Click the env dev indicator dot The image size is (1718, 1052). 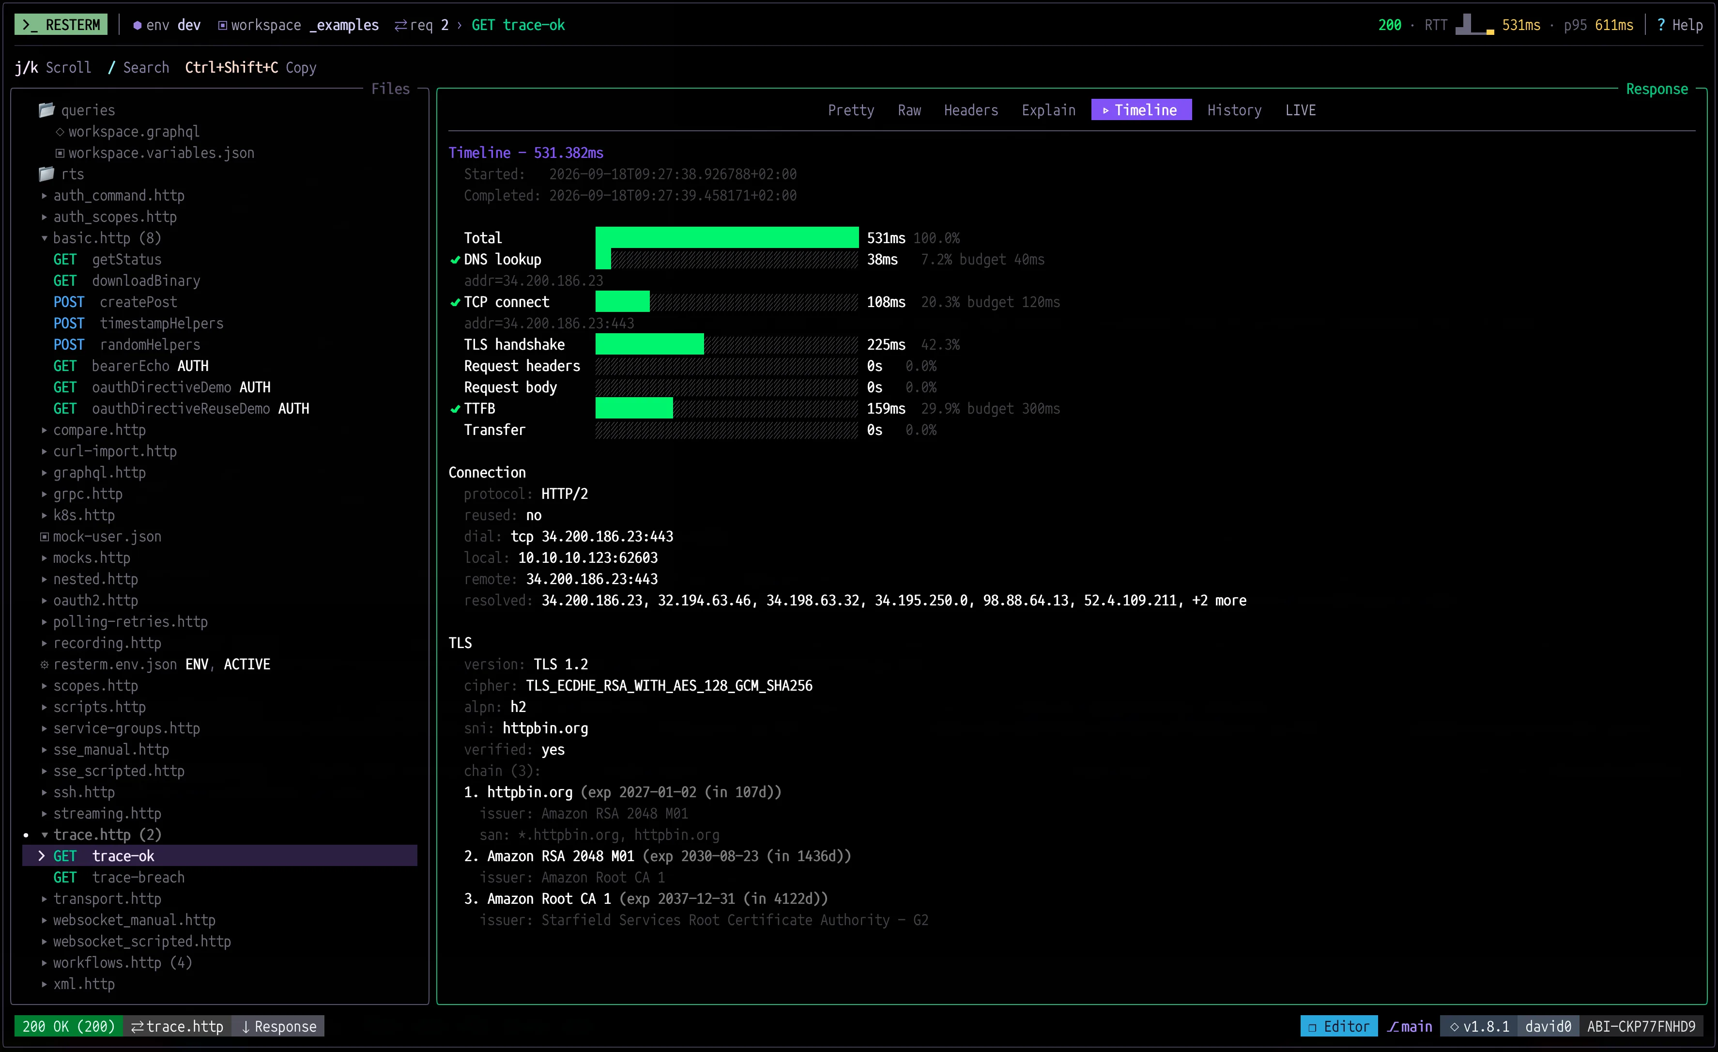pyautogui.click(x=138, y=25)
